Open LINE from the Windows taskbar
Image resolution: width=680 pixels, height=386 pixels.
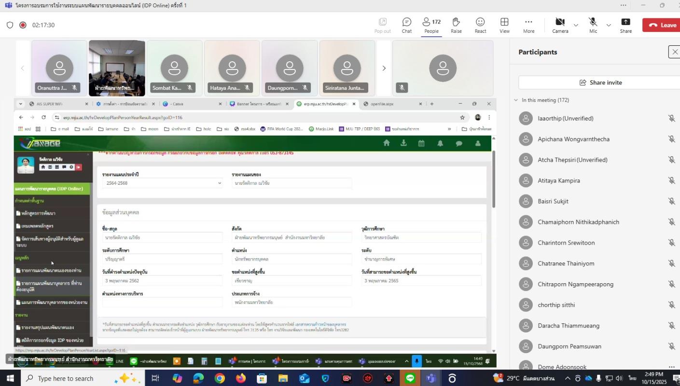(x=410, y=378)
